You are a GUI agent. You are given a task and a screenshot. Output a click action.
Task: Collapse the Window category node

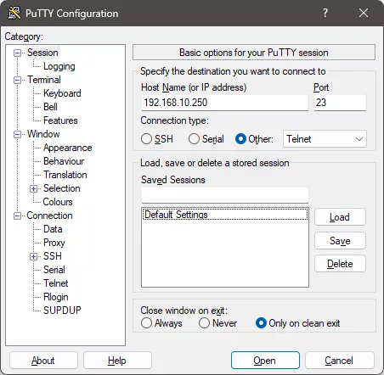click(x=17, y=134)
